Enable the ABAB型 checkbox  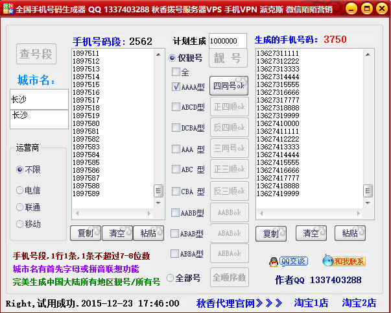pyautogui.click(x=174, y=234)
